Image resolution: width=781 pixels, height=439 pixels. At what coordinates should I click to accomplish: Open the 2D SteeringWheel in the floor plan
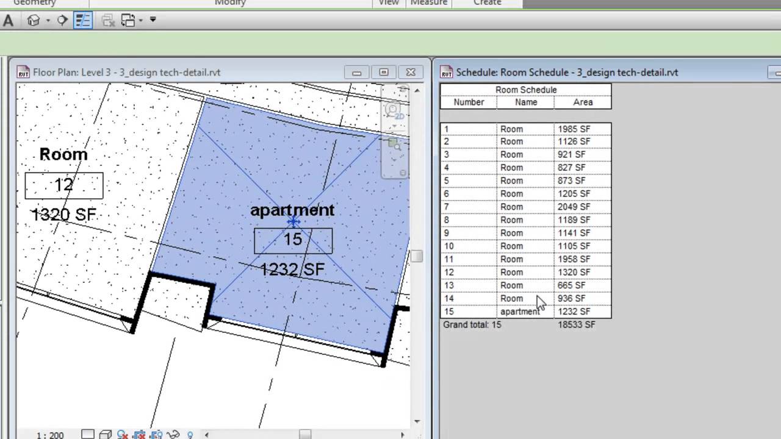pyautogui.click(x=394, y=113)
